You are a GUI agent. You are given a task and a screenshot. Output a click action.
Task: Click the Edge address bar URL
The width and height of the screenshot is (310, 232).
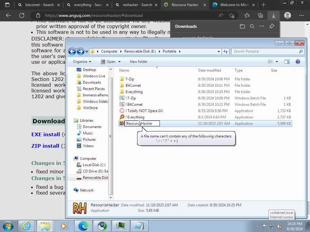(x=94, y=15)
